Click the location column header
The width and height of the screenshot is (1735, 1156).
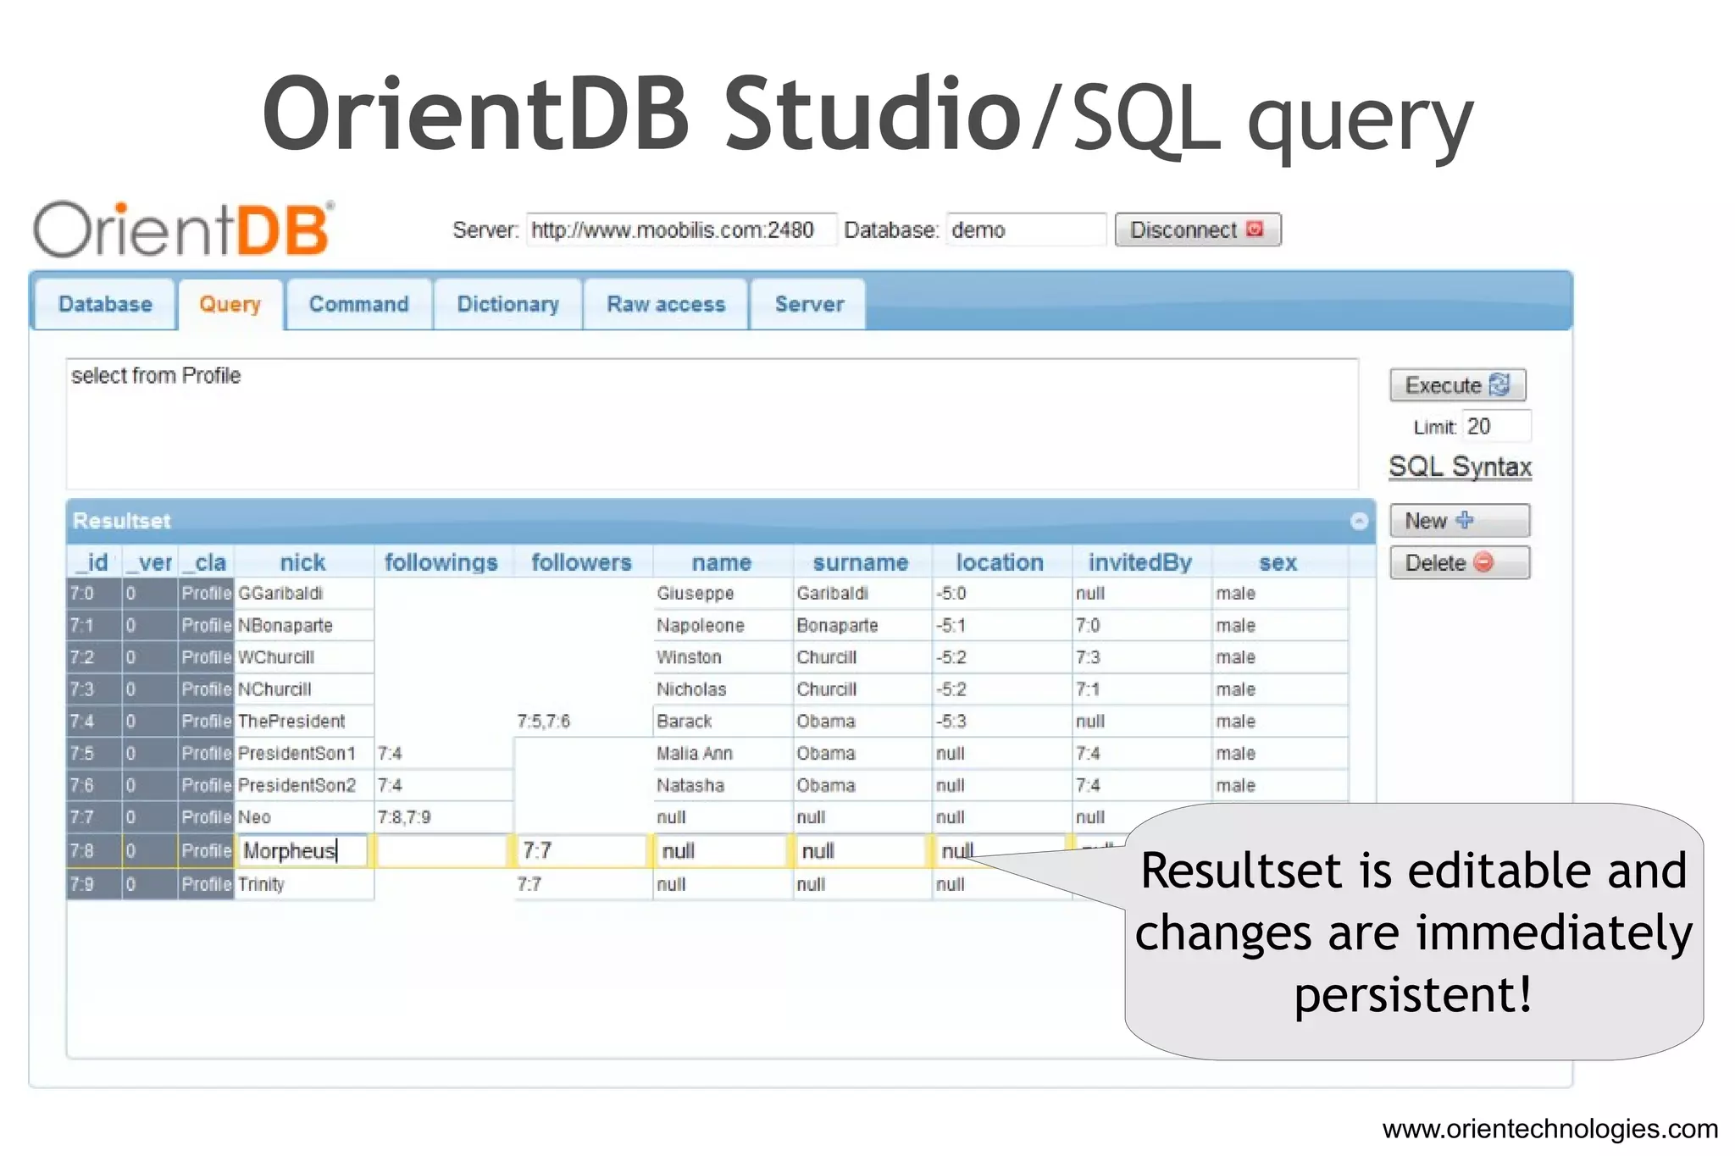[1001, 562]
